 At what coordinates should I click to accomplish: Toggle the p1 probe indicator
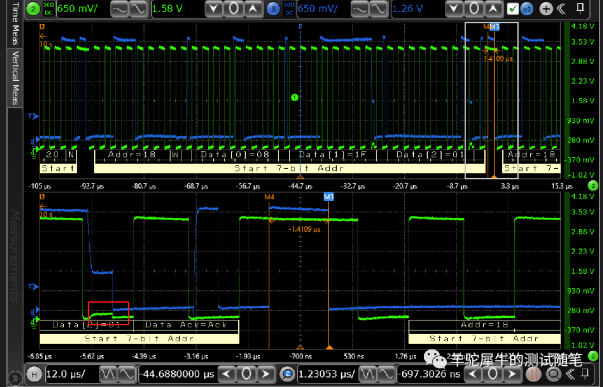click(527, 9)
